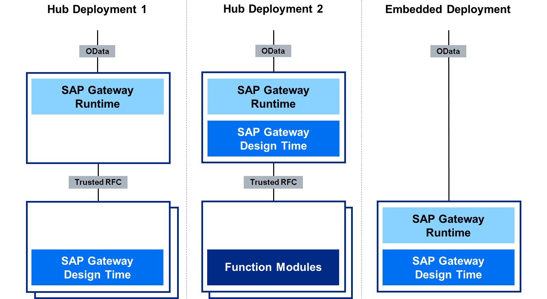
Task: Click SAP Gateway Design Time in Embedded Deployment
Action: coord(449,268)
